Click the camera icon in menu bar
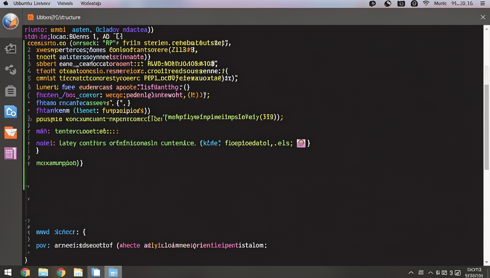The width and height of the screenshot is (490, 278). [x=401, y=4]
